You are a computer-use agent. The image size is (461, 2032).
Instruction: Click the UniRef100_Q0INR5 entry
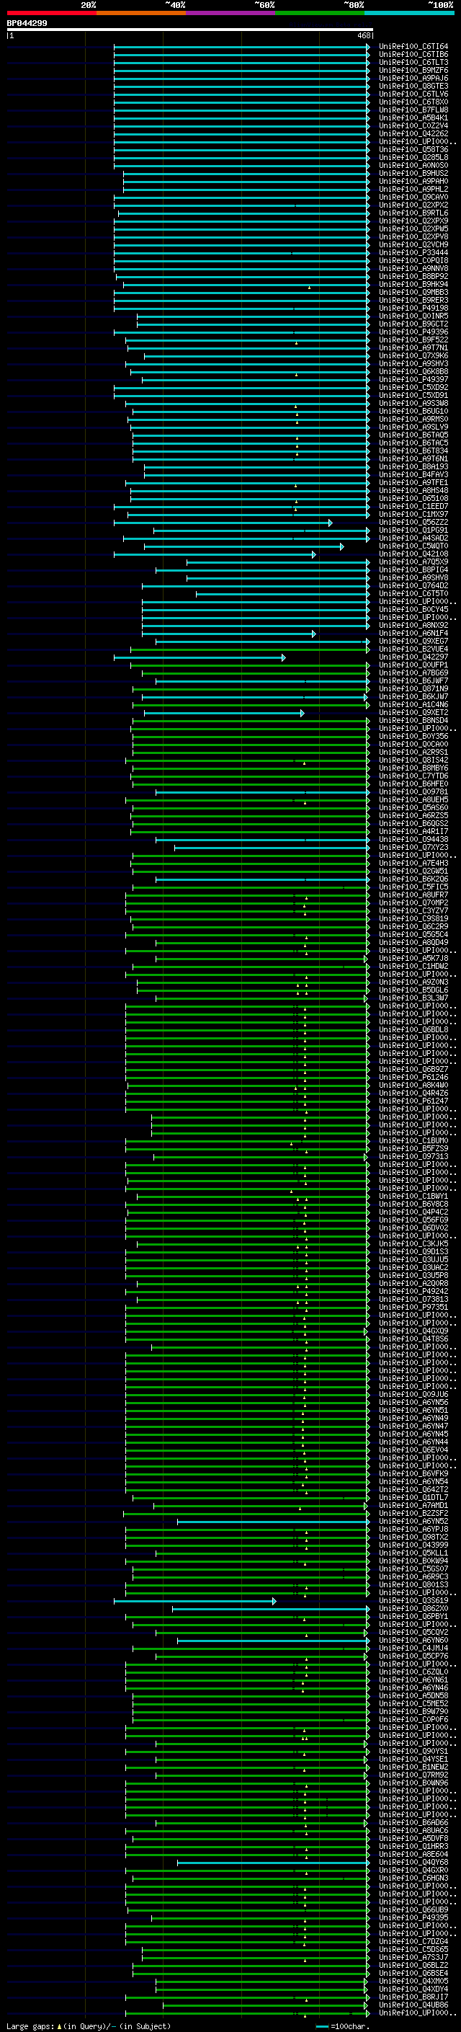(413, 316)
